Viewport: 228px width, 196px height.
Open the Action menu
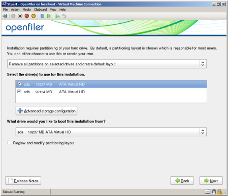[x=15, y=10]
